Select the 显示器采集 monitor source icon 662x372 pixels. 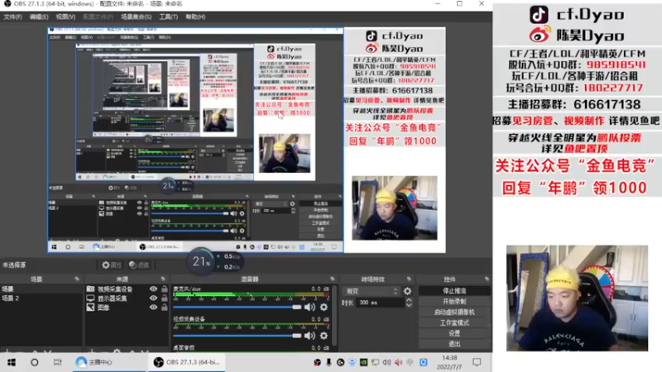(90, 298)
